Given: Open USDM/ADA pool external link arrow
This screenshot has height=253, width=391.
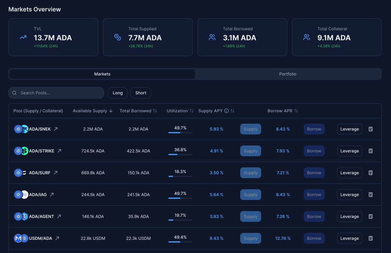Looking at the screenshot, I should click(x=57, y=238).
